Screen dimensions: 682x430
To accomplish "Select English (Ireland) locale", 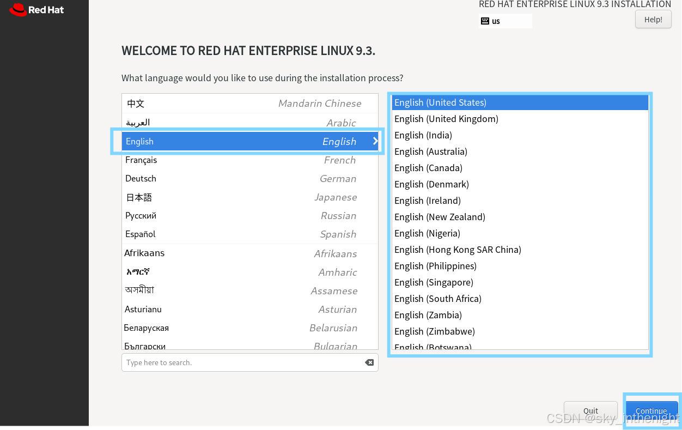I will point(520,201).
